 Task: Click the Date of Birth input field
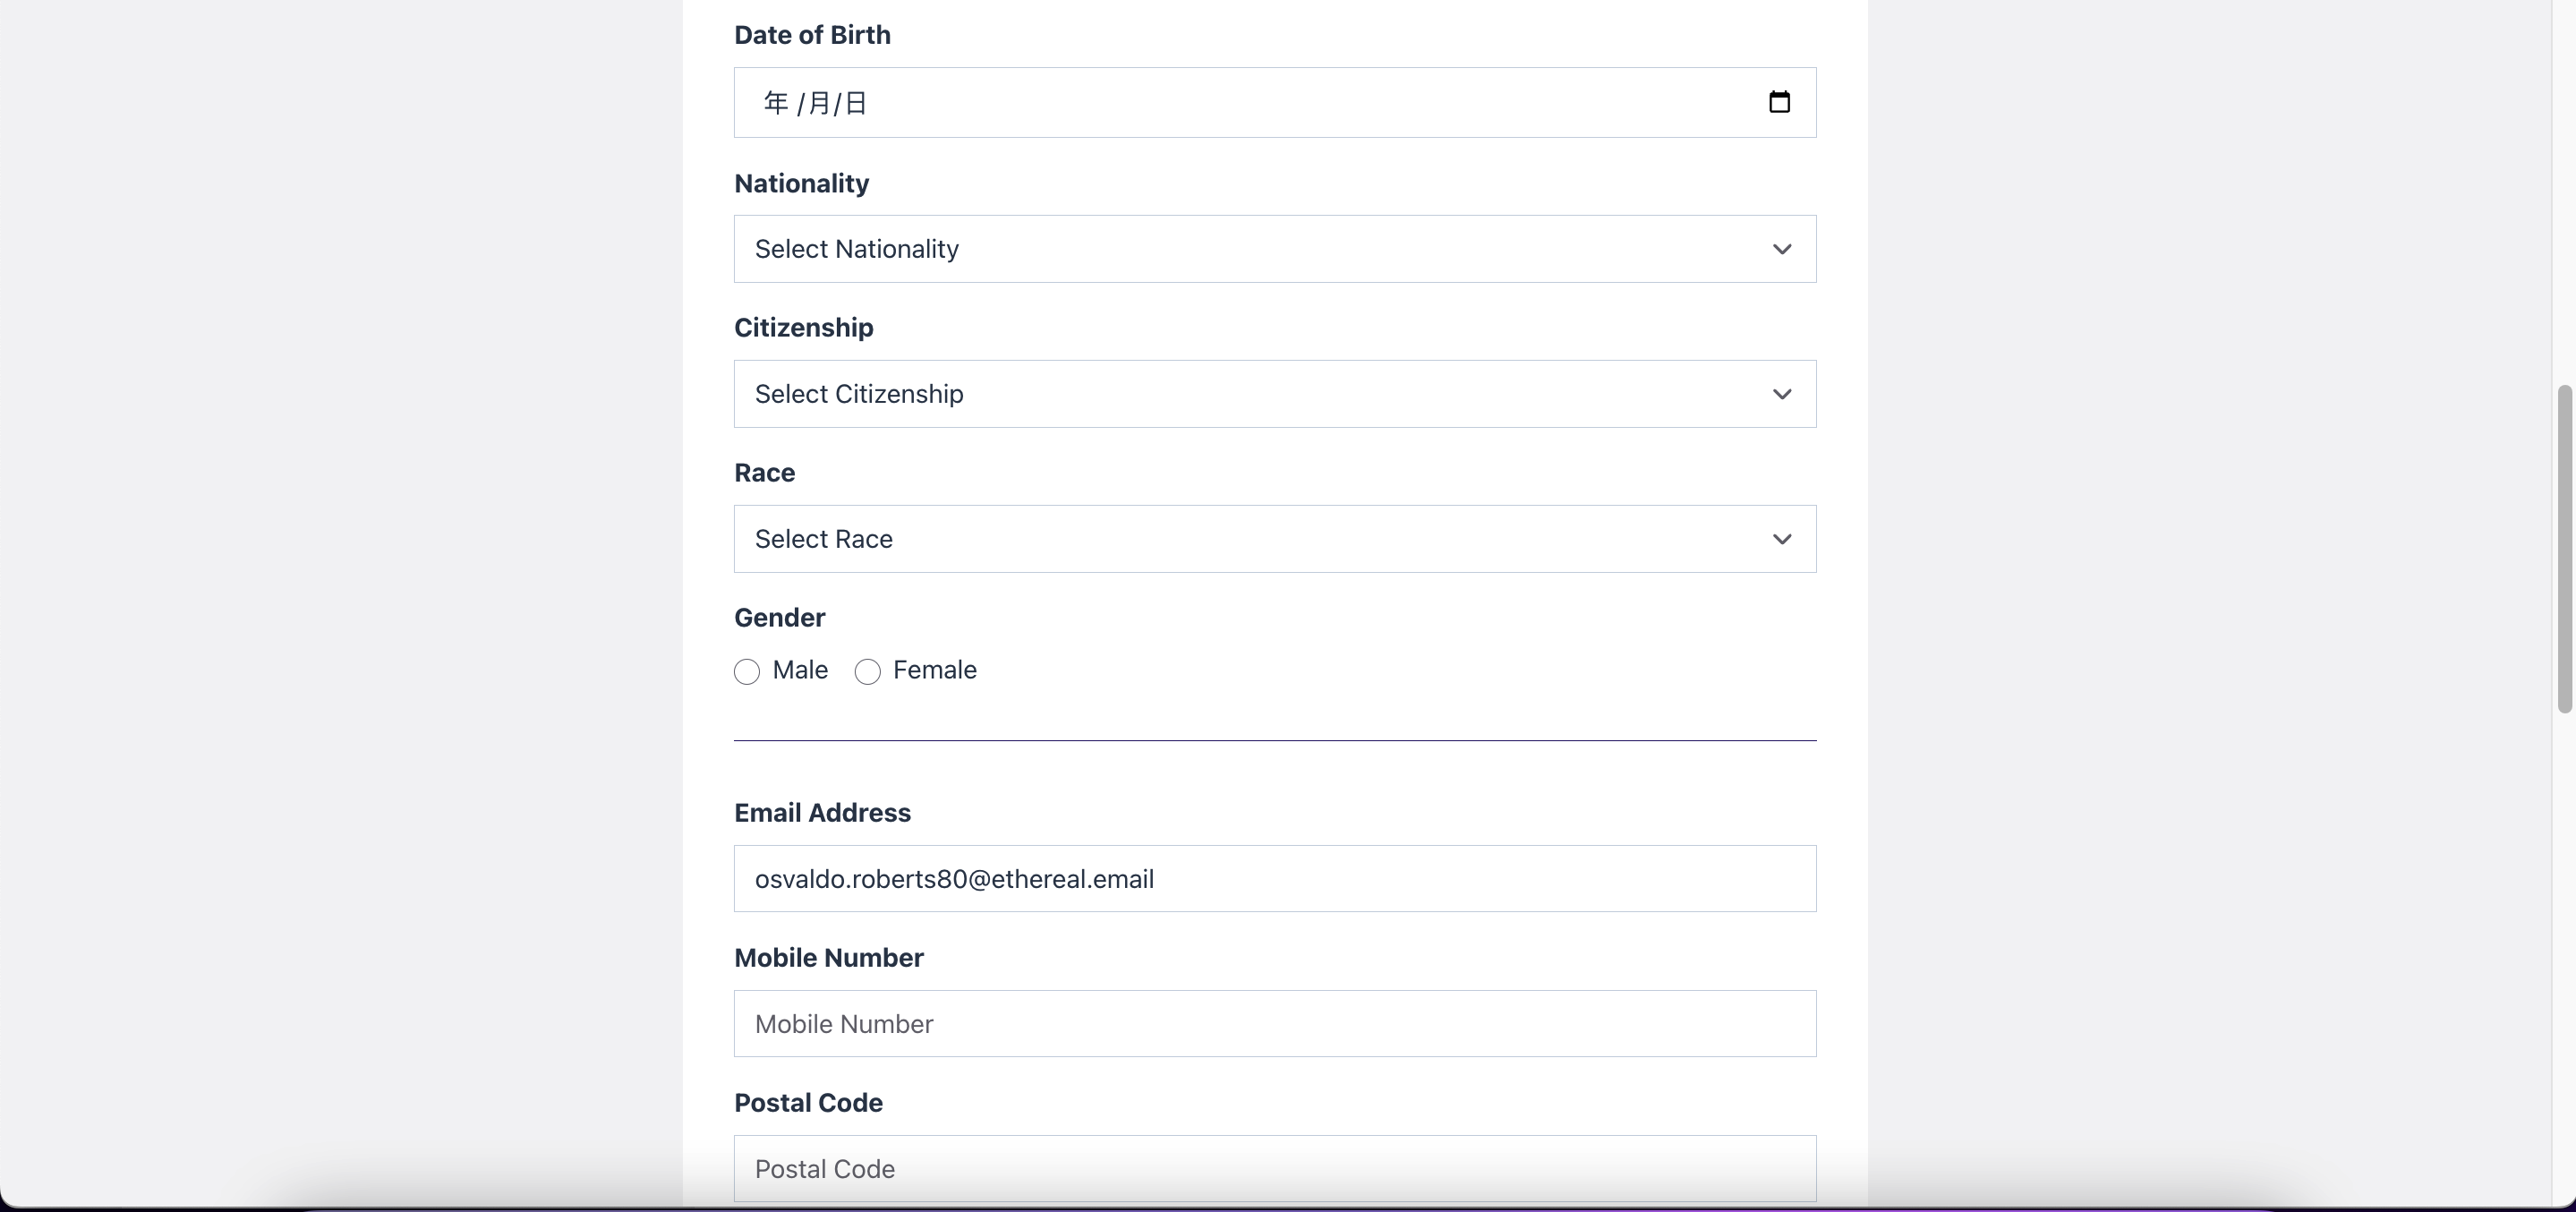point(1275,102)
